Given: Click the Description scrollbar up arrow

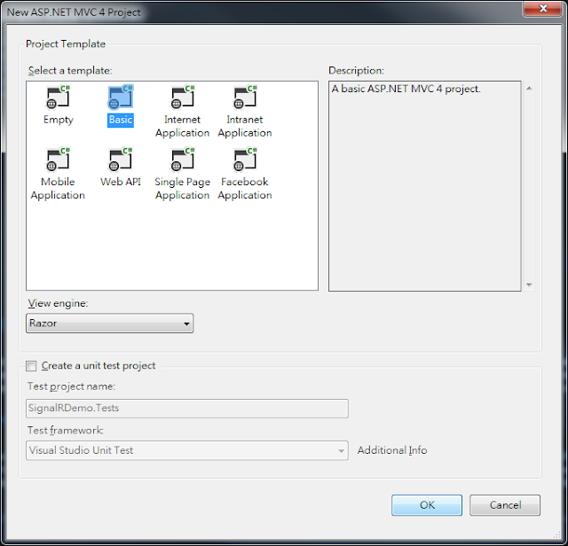Looking at the screenshot, I should (529, 89).
